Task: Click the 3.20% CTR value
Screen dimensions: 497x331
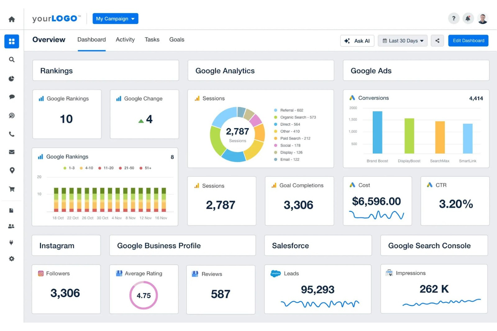Action: pyautogui.click(x=456, y=204)
